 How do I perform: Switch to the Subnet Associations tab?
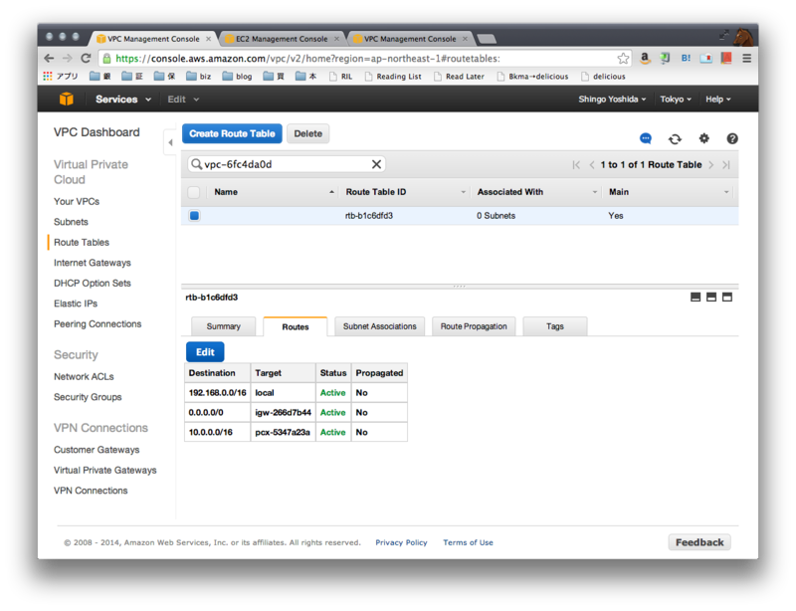point(379,326)
